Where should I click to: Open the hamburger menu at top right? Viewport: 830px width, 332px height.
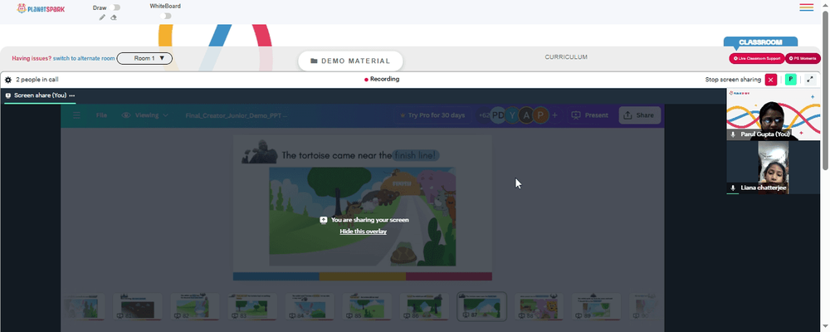tap(806, 7)
